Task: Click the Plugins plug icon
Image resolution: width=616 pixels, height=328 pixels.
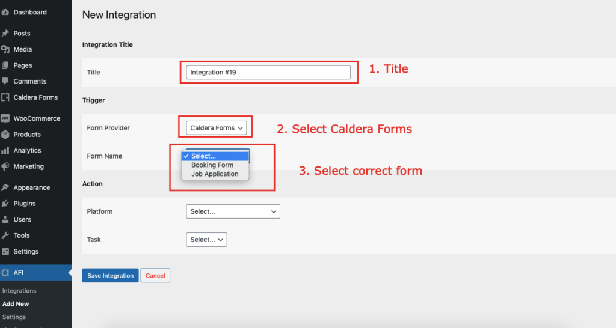Action: pos(5,203)
